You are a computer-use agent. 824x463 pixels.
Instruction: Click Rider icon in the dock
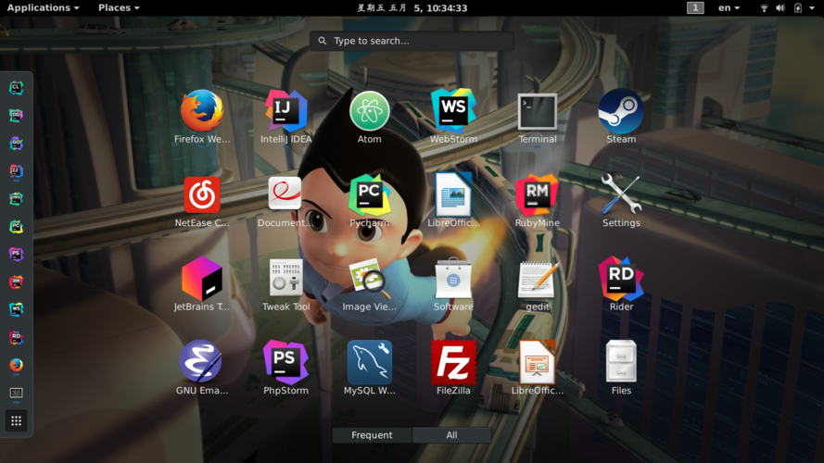[x=17, y=338]
